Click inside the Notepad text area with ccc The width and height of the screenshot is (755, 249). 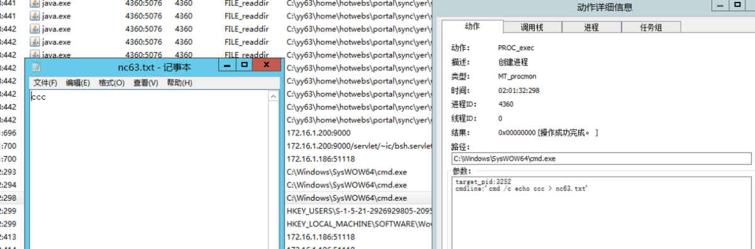pyautogui.click(x=148, y=169)
